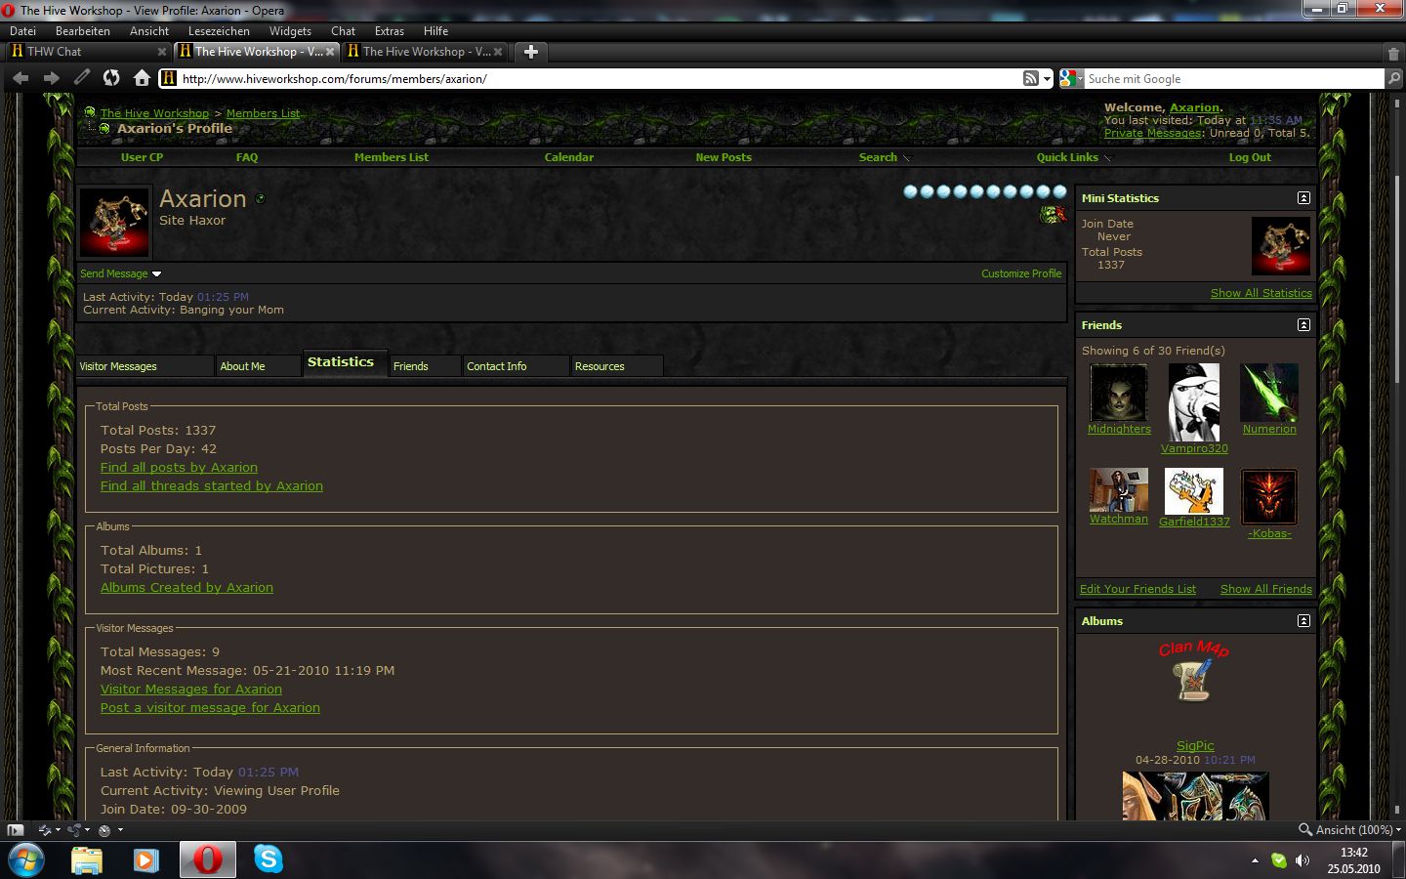The image size is (1406, 879).
Task: Open the Datei menu
Action: pos(22,31)
